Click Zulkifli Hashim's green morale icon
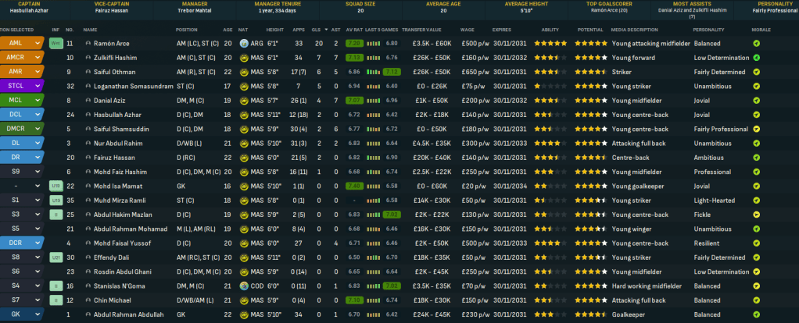 [x=756, y=58]
